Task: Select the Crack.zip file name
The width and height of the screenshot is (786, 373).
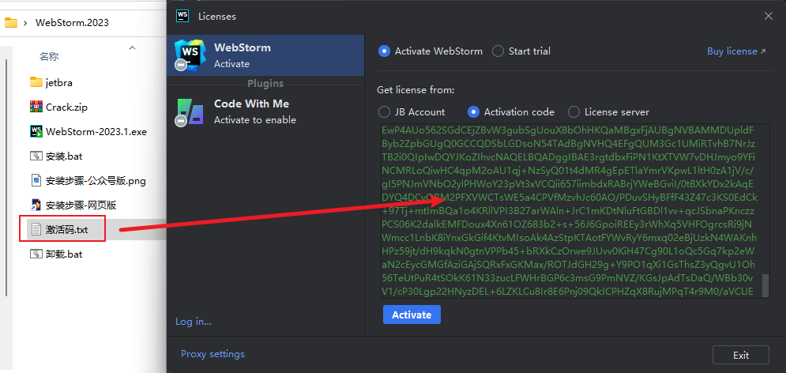Action: coord(67,107)
